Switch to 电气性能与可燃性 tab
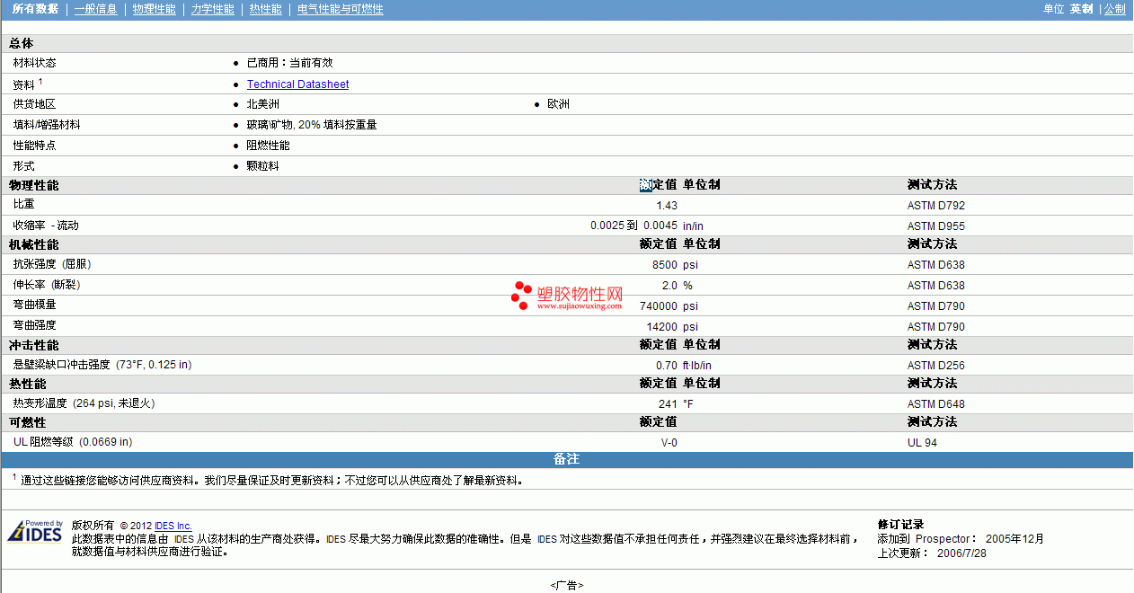 [340, 9]
